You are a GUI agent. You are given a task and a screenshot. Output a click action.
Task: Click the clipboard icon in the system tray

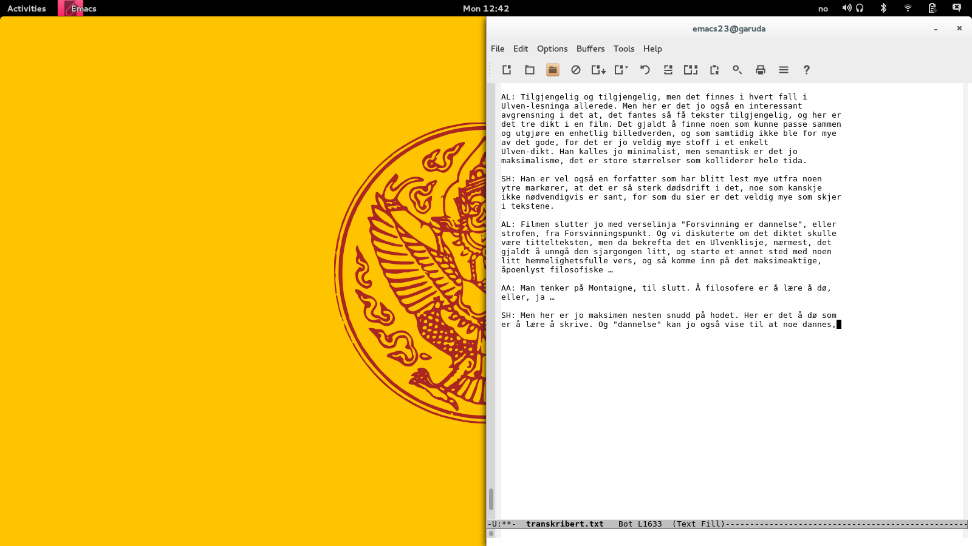pos(933,8)
